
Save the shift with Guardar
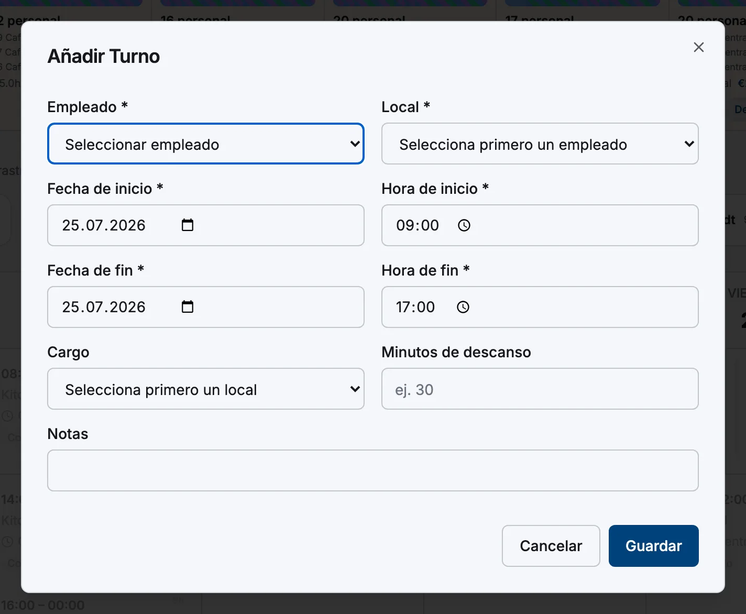click(x=654, y=546)
